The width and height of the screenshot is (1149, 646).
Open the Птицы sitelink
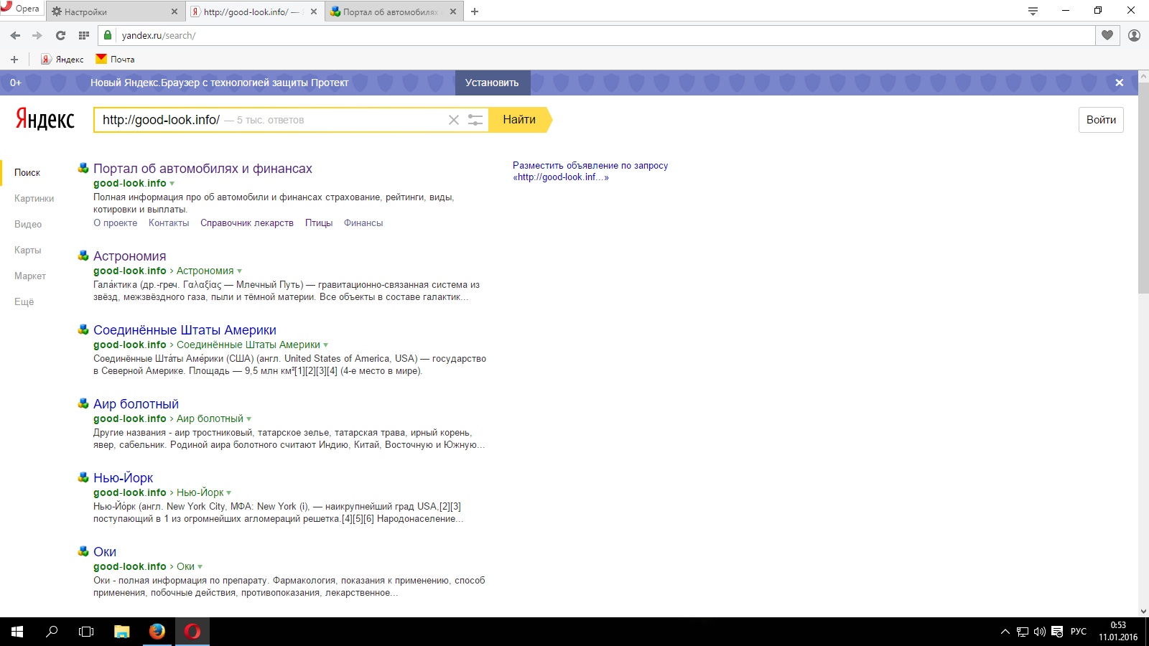coord(319,223)
